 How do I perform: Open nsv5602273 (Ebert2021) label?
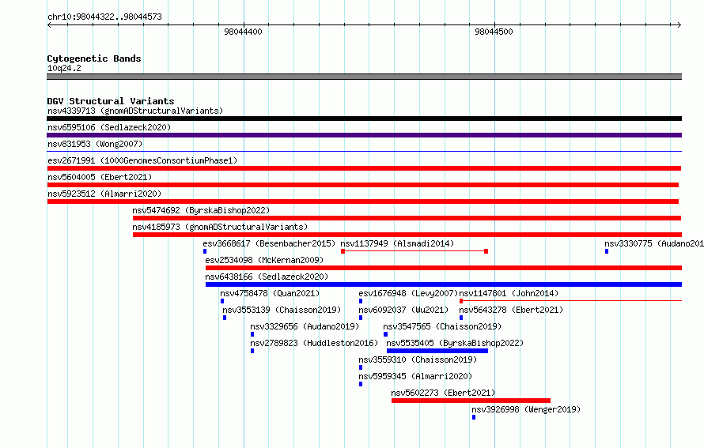[x=443, y=393]
